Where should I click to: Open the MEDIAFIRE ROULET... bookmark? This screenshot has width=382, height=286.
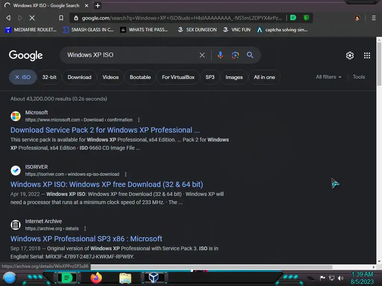tap(31, 30)
